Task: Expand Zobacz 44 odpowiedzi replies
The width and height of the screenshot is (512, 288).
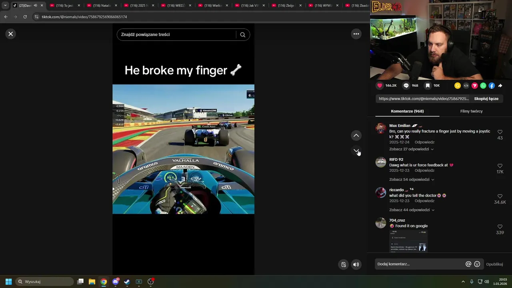Action: [x=412, y=210]
